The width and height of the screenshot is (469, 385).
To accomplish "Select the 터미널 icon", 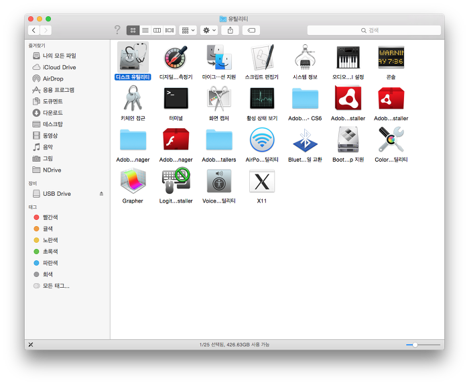I will pyautogui.click(x=176, y=98).
